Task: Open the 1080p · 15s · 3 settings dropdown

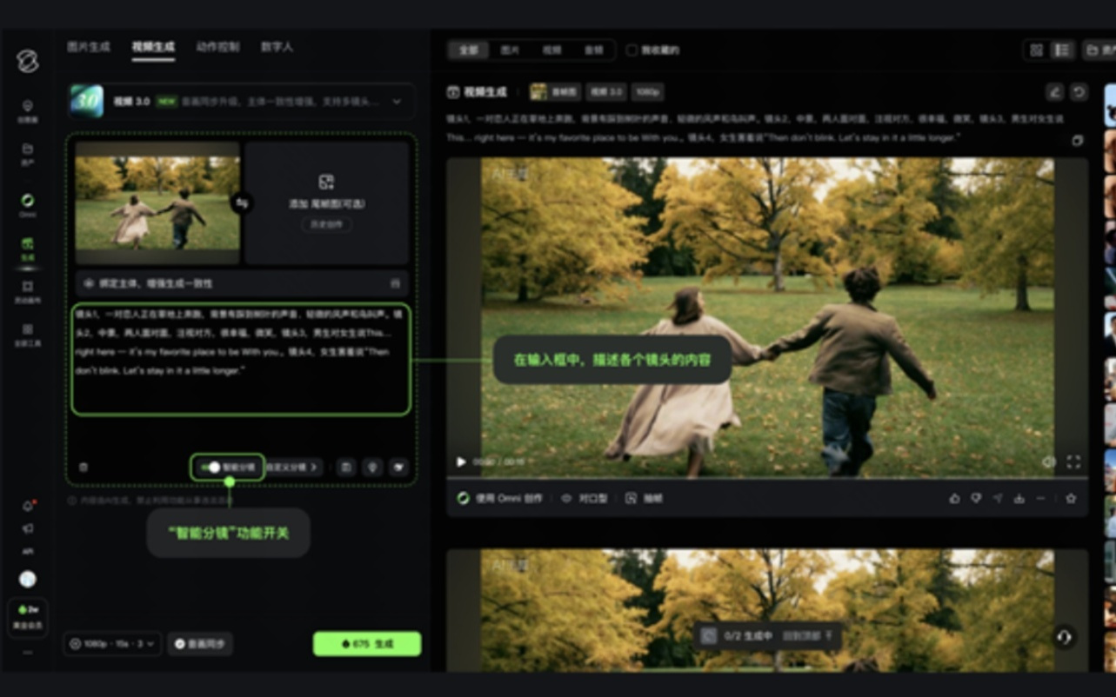Action: pos(112,644)
